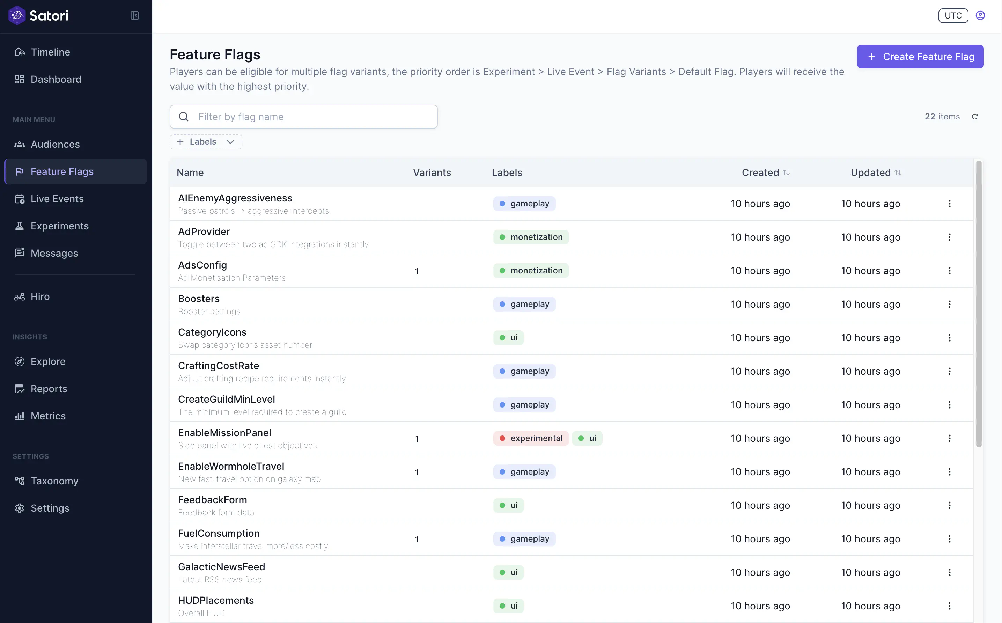The image size is (1002, 623).
Task: Select the Metrics chart icon
Action: [x=20, y=416]
